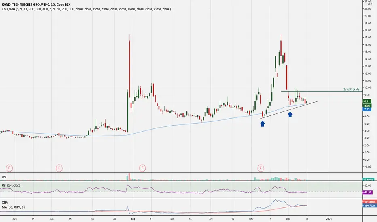Screen dimensions: 377x222
Task: Click the -1.00 price scale label
Action: (x=367, y=167)
